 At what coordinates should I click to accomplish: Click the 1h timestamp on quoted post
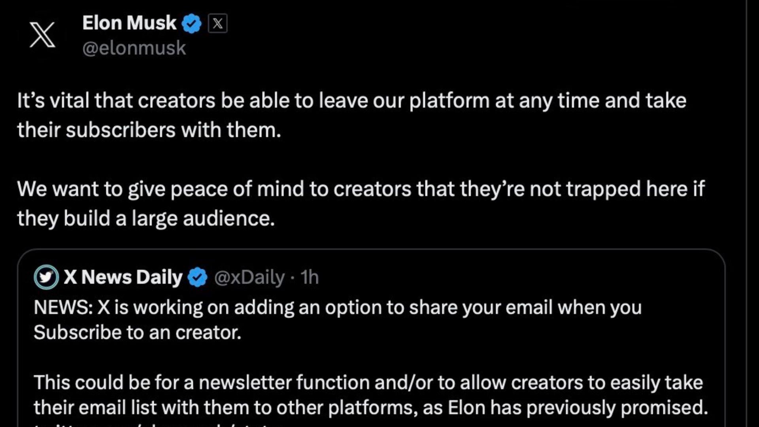click(x=310, y=278)
